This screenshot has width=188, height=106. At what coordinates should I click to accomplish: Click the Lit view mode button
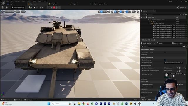18,12
